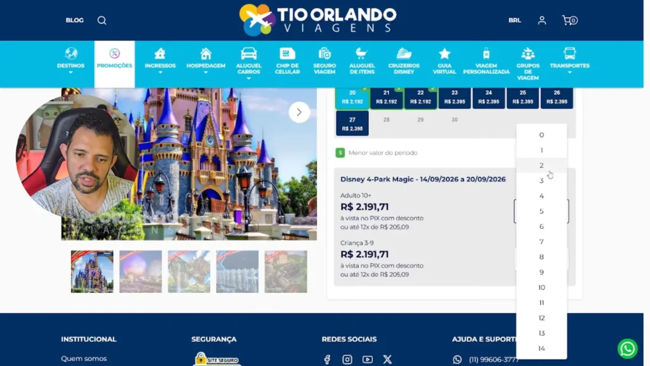Image resolution: width=650 pixels, height=366 pixels.
Task: Show the fourth gallery thumbnail
Action: [237, 271]
